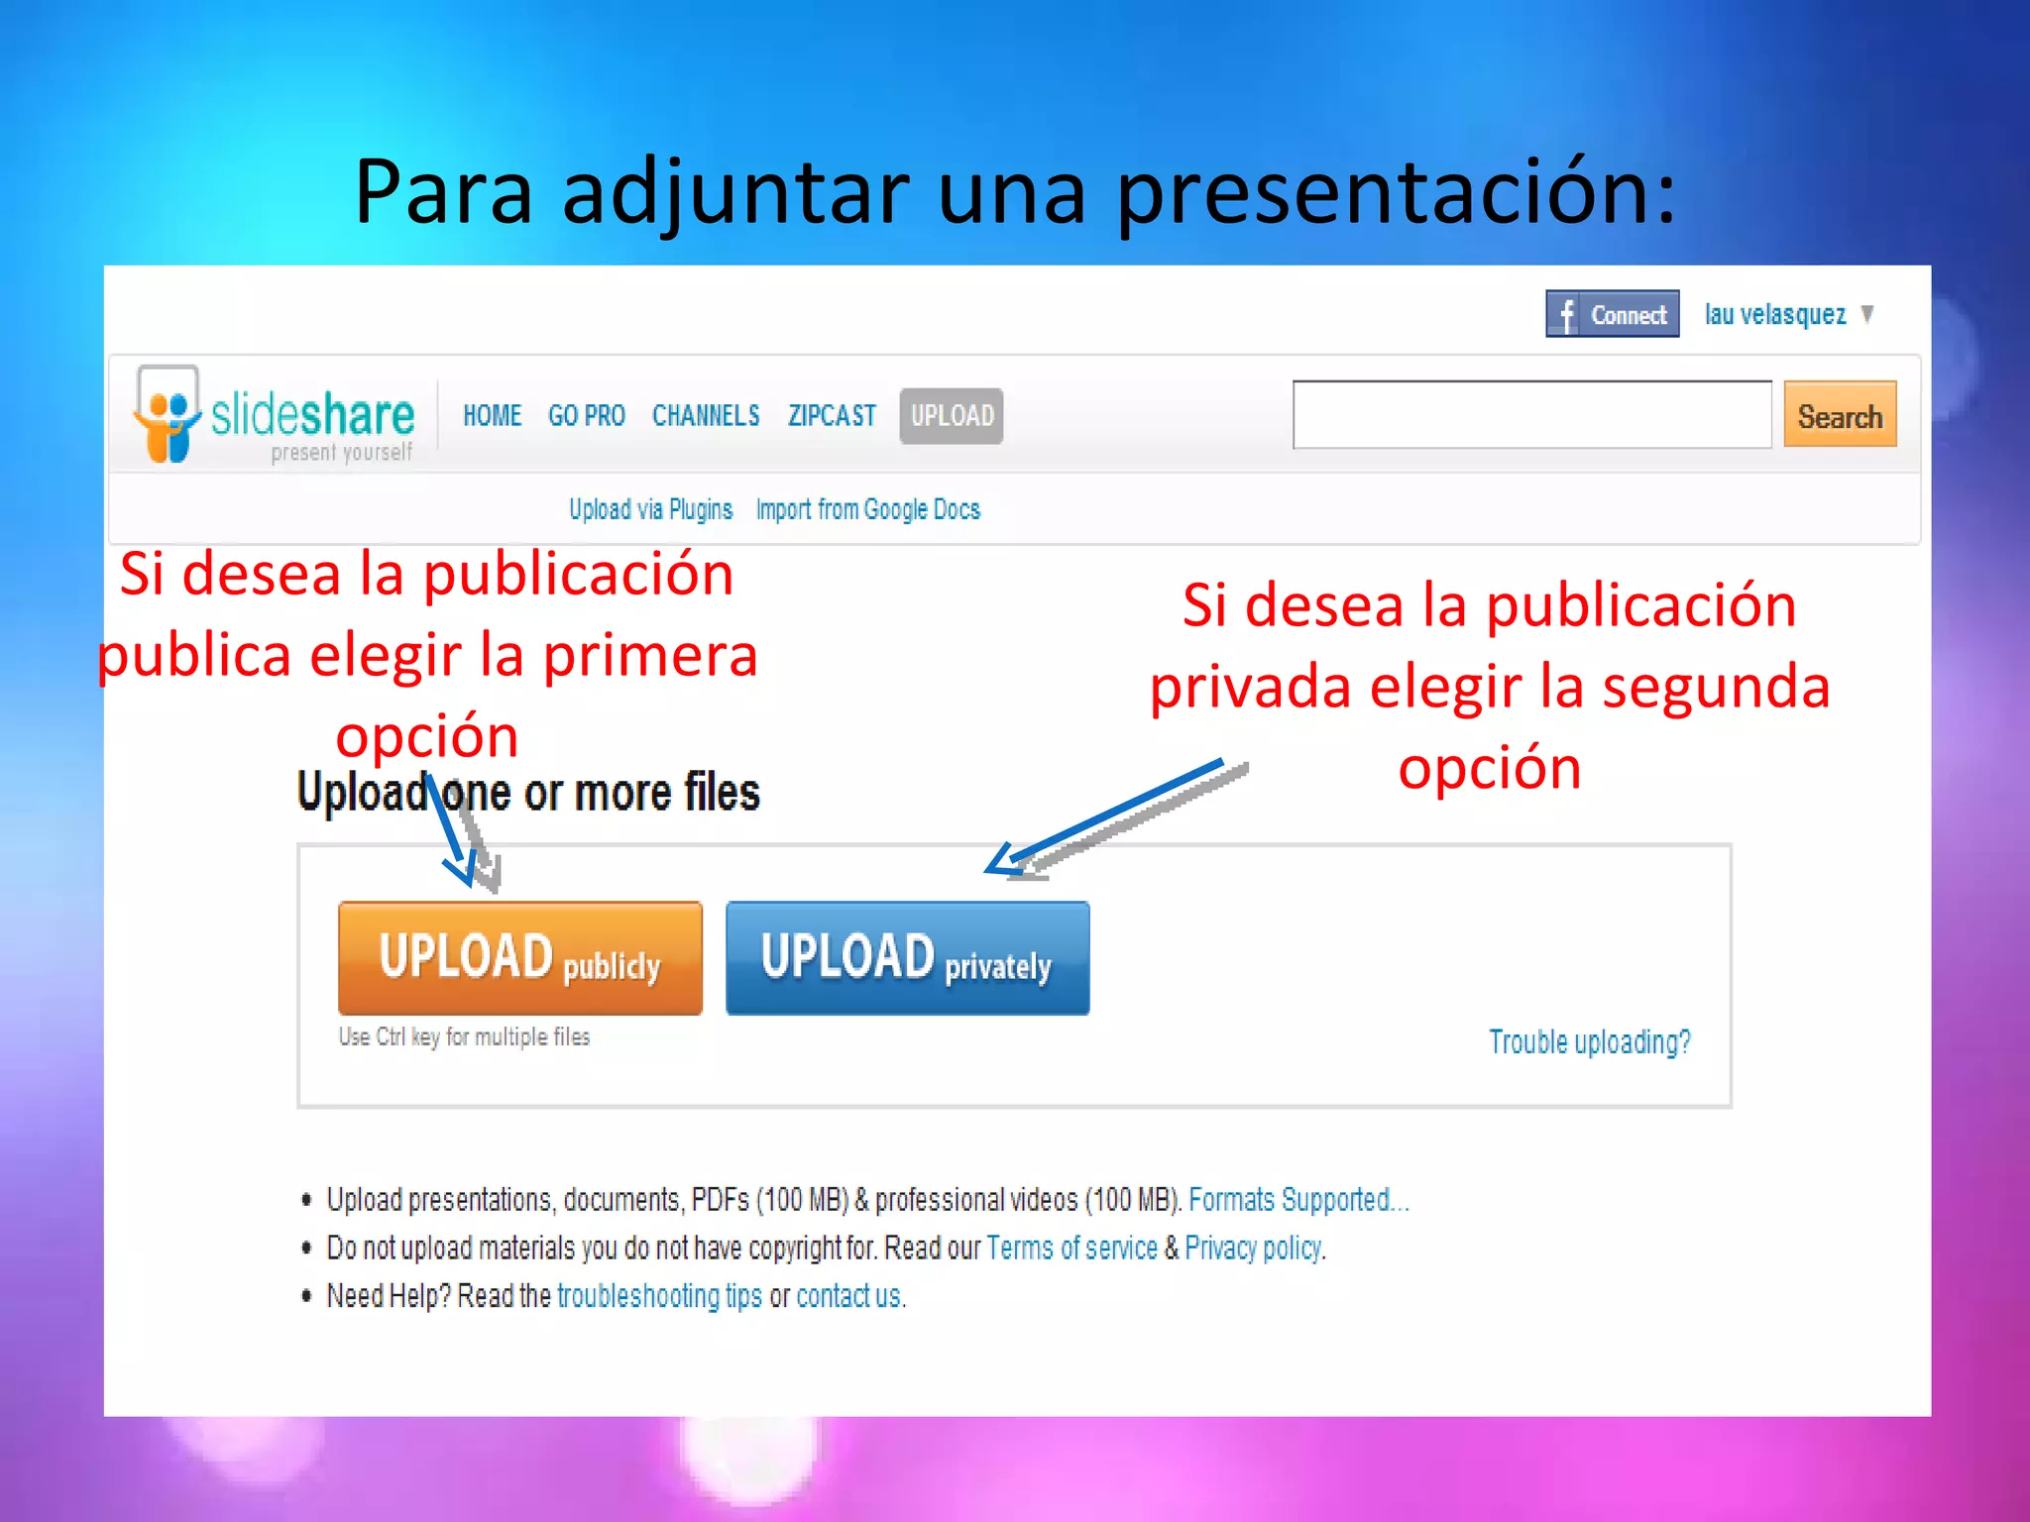Open the Upload via Plugins link

(x=650, y=509)
